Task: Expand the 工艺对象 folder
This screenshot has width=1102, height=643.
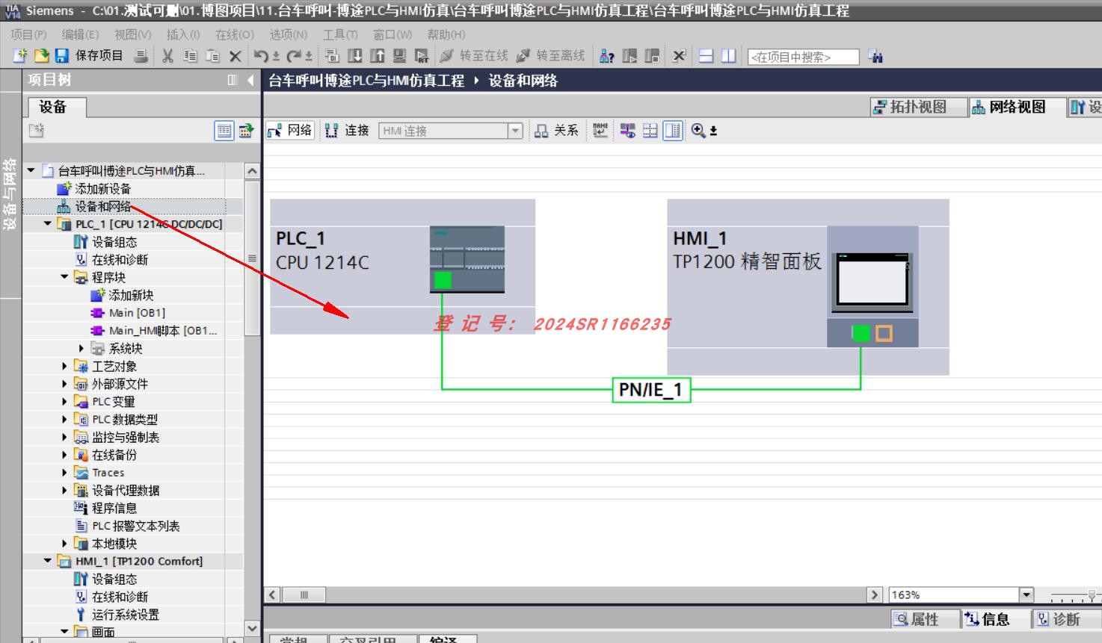Action: pos(64,366)
